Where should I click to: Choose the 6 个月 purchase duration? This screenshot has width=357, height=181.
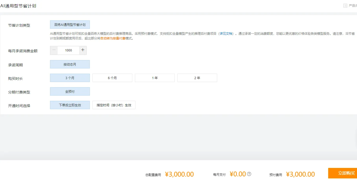[112, 78]
